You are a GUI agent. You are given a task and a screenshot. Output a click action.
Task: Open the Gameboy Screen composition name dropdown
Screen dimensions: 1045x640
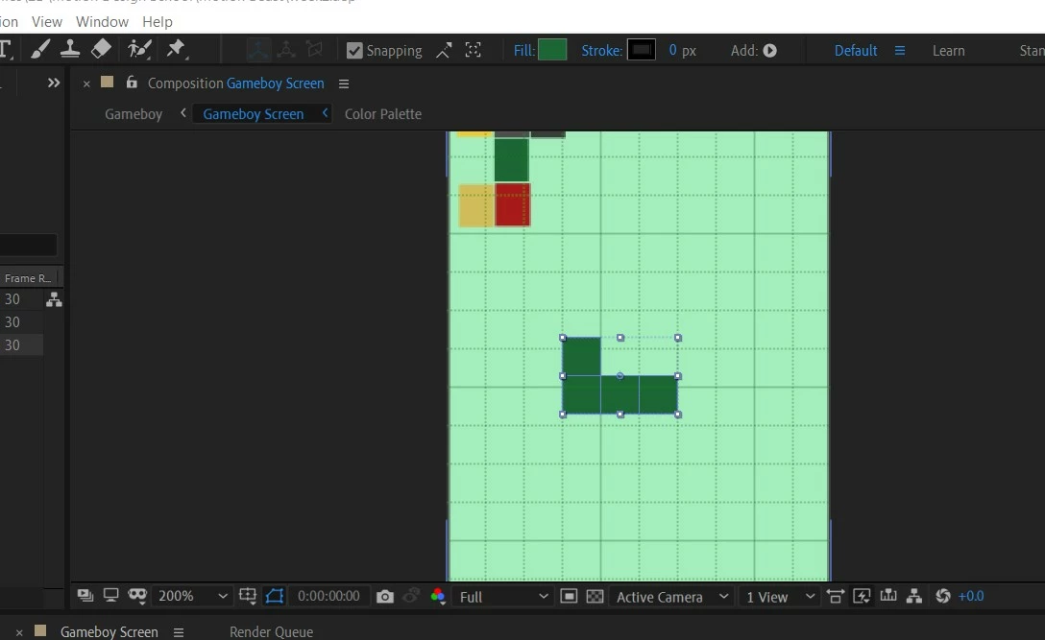point(276,83)
